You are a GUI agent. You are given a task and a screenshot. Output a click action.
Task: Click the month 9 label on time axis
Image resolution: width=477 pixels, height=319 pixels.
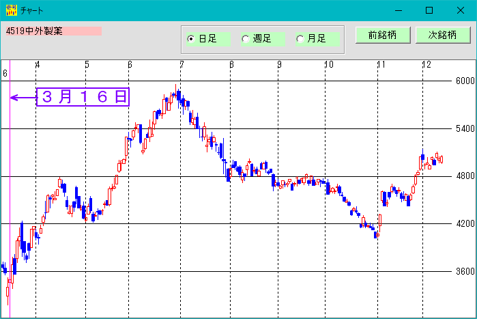(279, 64)
